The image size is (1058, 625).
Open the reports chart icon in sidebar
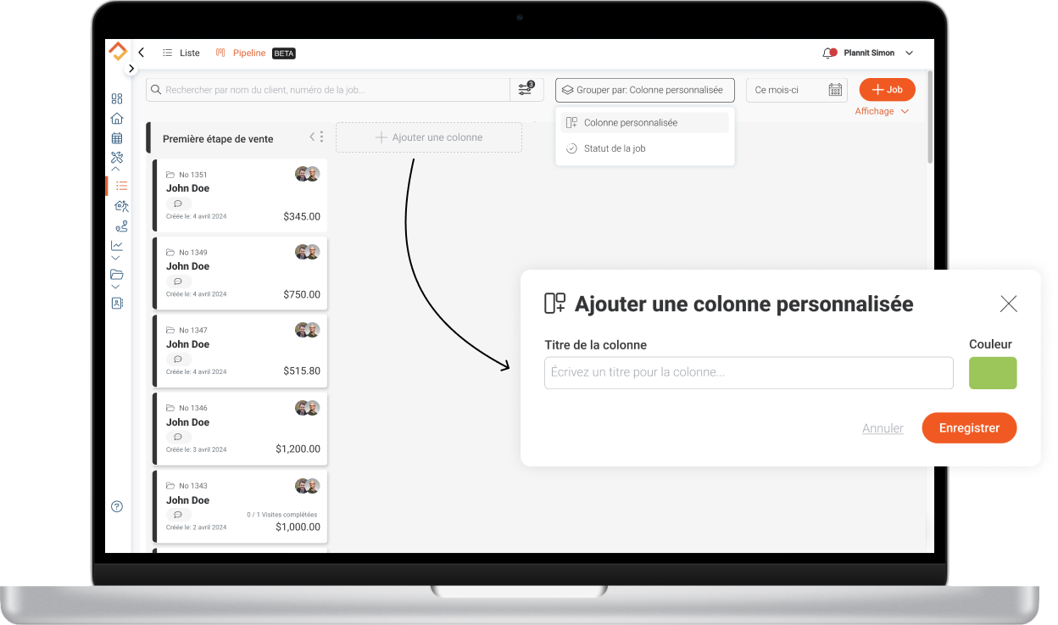point(117,246)
